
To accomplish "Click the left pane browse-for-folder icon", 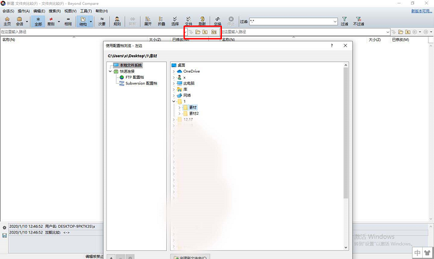I will pyautogui.click(x=198, y=32).
